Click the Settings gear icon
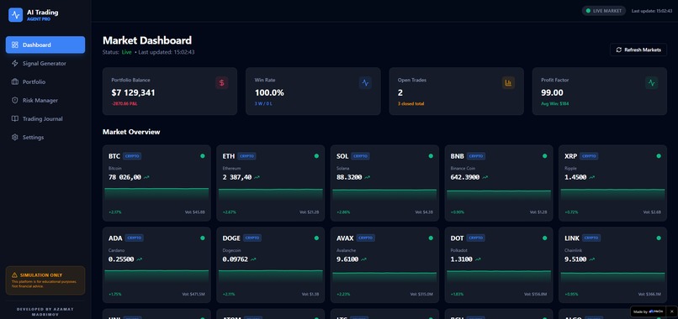The width and height of the screenshot is (678, 319). point(15,138)
